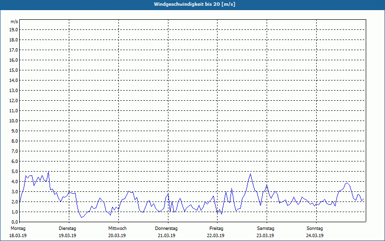Click the 'm/s' unit label

14,22
